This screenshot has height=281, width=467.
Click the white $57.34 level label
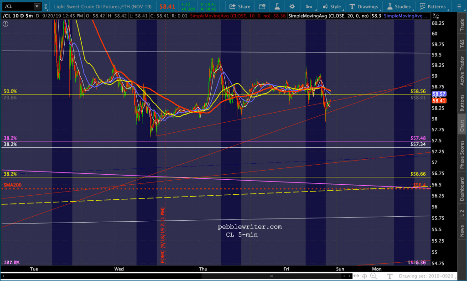click(x=418, y=144)
